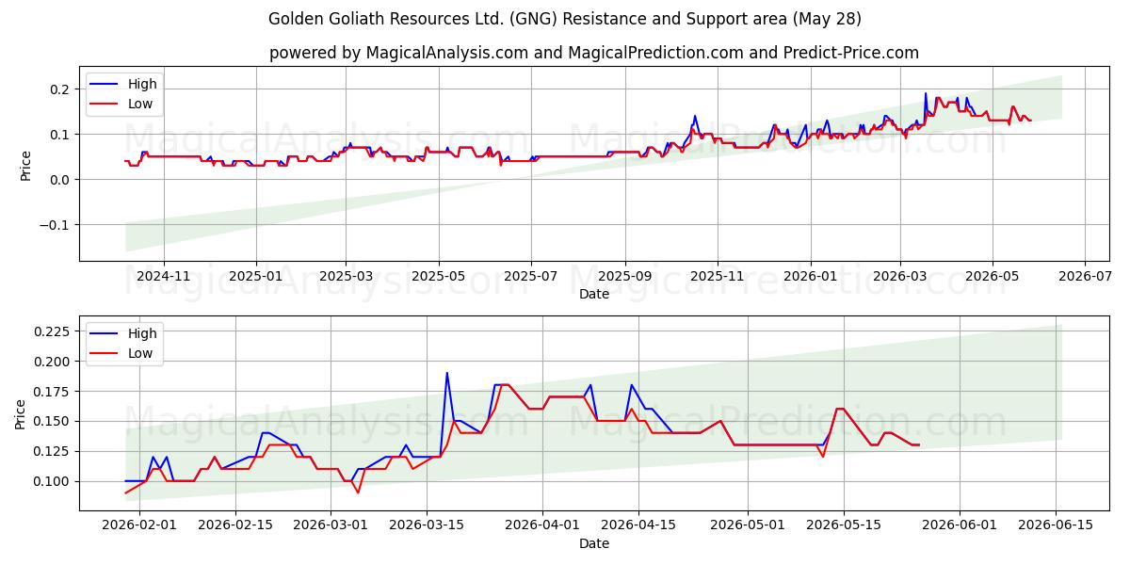Click the 2025-05 tick label
Viewport: 1130px width, 565px height.
point(438,276)
